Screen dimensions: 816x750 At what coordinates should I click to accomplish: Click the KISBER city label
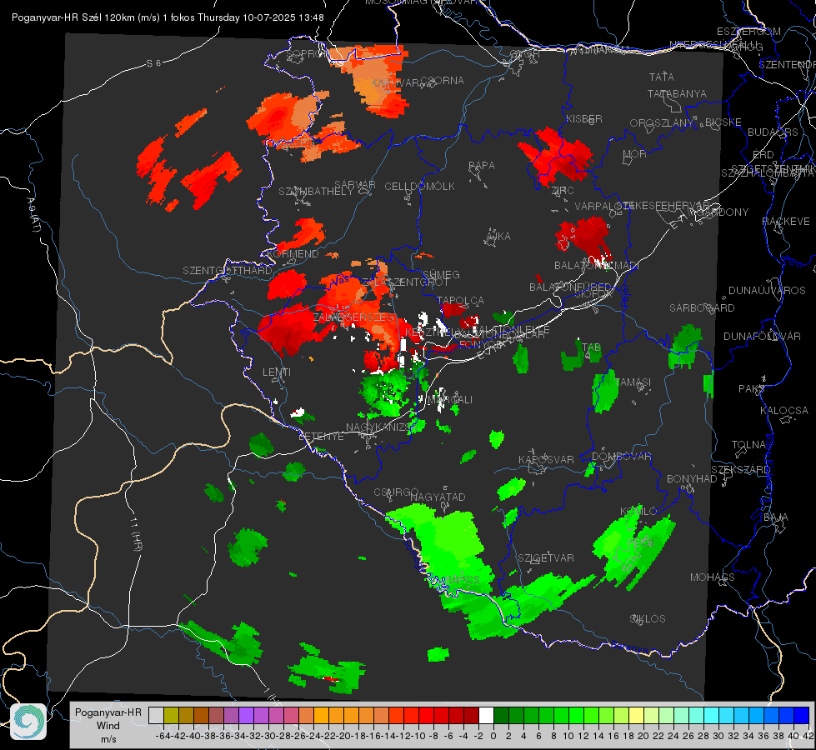[584, 119]
